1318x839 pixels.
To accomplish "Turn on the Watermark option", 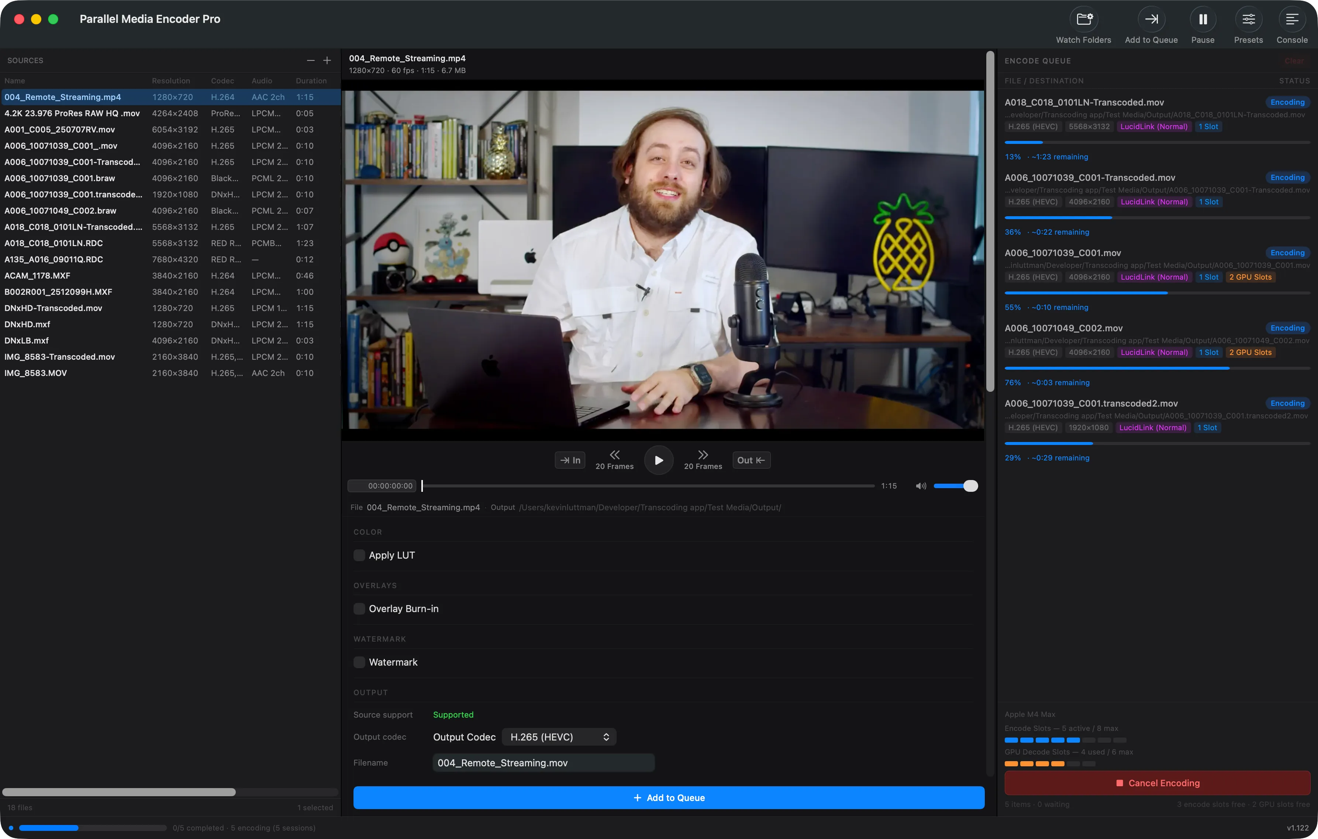I will pyautogui.click(x=359, y=662).
